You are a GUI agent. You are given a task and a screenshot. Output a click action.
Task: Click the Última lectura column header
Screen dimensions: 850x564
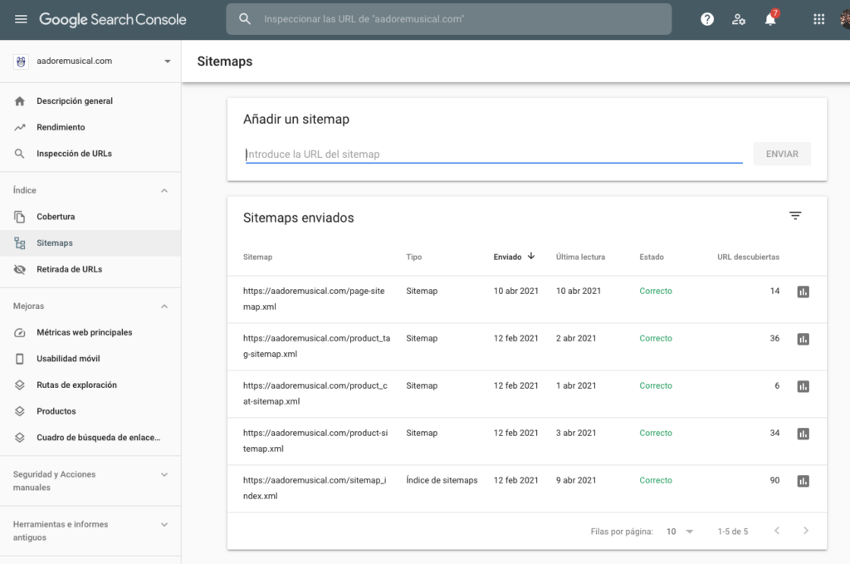(580, 257)
